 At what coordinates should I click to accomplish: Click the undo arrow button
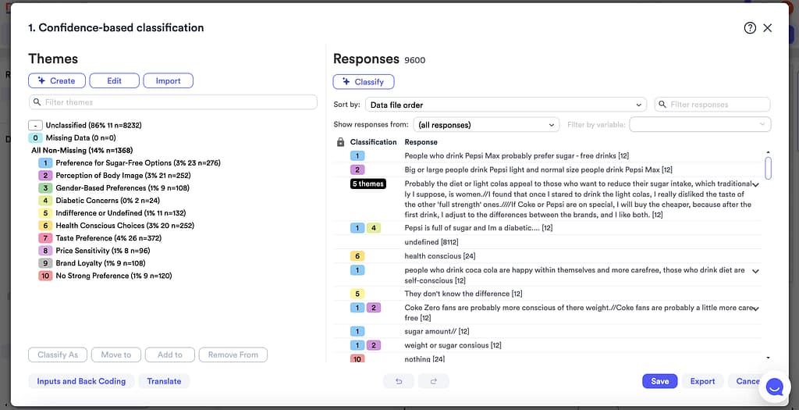(x=398, y=381)
